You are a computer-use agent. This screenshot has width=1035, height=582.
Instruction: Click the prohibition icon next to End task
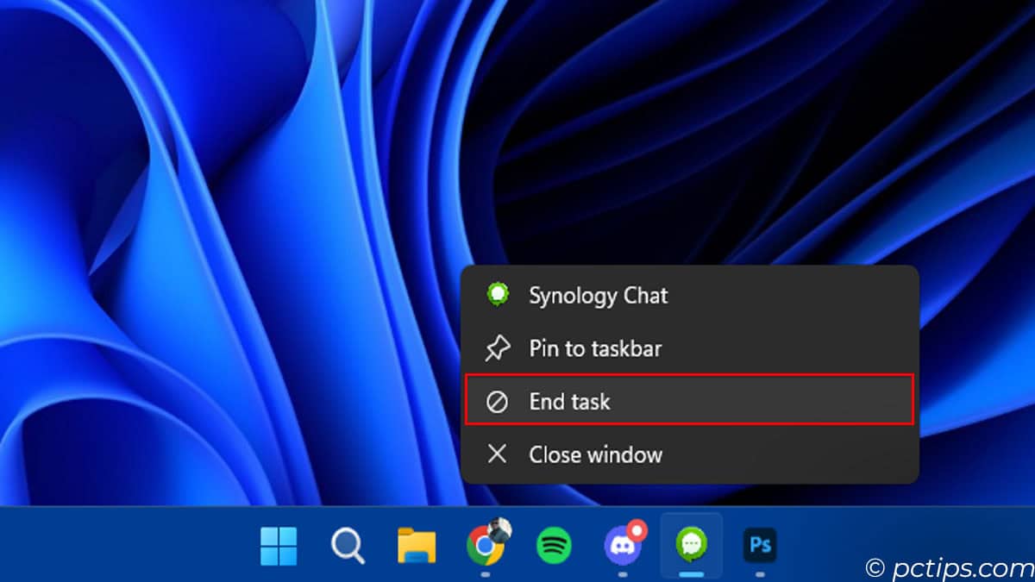tap(497, 401)
